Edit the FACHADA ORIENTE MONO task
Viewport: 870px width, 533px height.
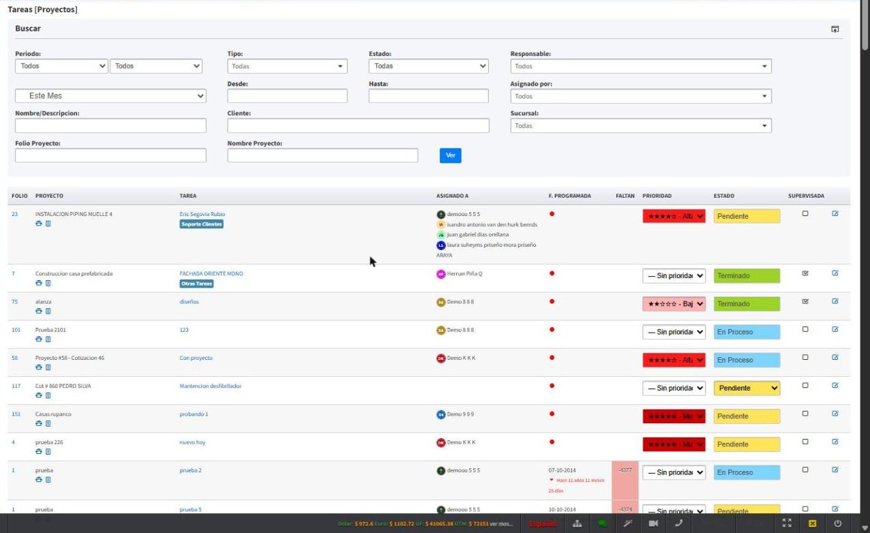(x=835, y=273)
